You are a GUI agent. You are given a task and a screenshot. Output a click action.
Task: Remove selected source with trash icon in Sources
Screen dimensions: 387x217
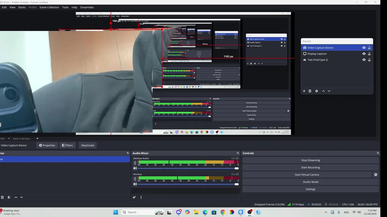click(x=310, y=91)
